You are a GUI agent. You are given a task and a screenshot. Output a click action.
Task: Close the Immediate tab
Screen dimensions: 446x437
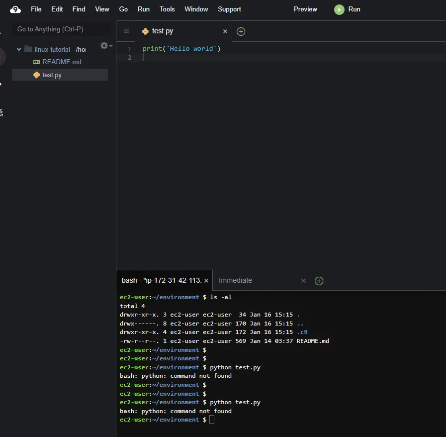click(303, 281)
